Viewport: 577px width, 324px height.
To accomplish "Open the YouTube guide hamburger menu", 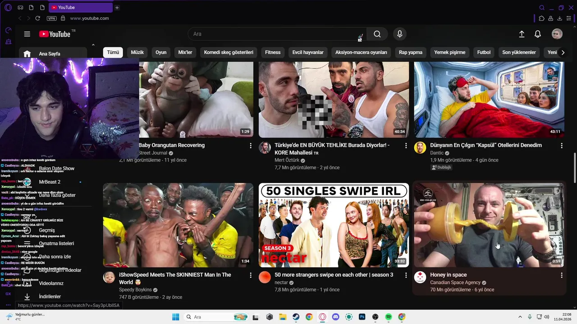I will point(27,34).
